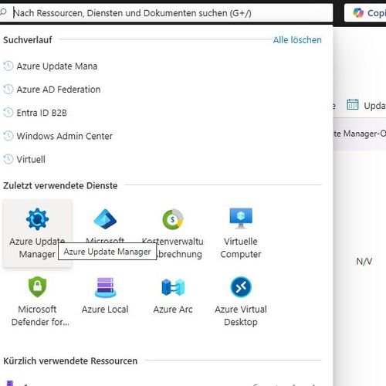Image resolution: width=386 pixels, height=386 pixels.
Task: Select the Windows Admin Center history entry
Action: [x=65, y=136]
